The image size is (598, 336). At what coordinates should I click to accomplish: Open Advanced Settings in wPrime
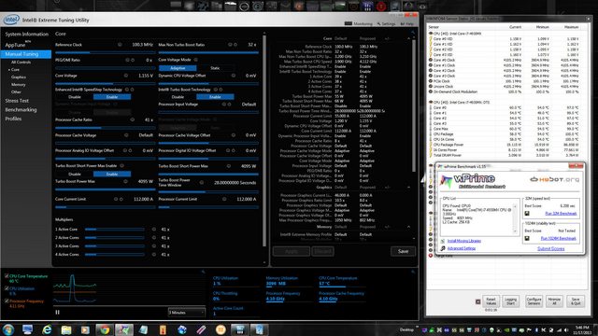coord(461,248)
